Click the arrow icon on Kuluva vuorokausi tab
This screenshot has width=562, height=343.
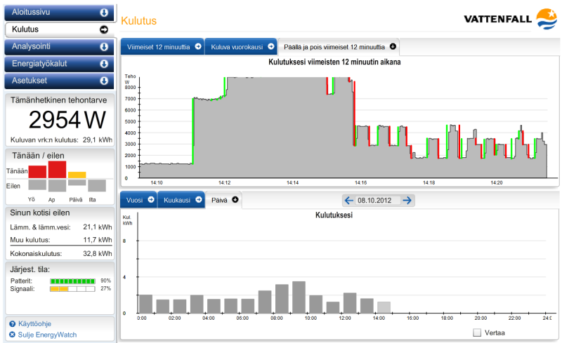click(270, 47)
